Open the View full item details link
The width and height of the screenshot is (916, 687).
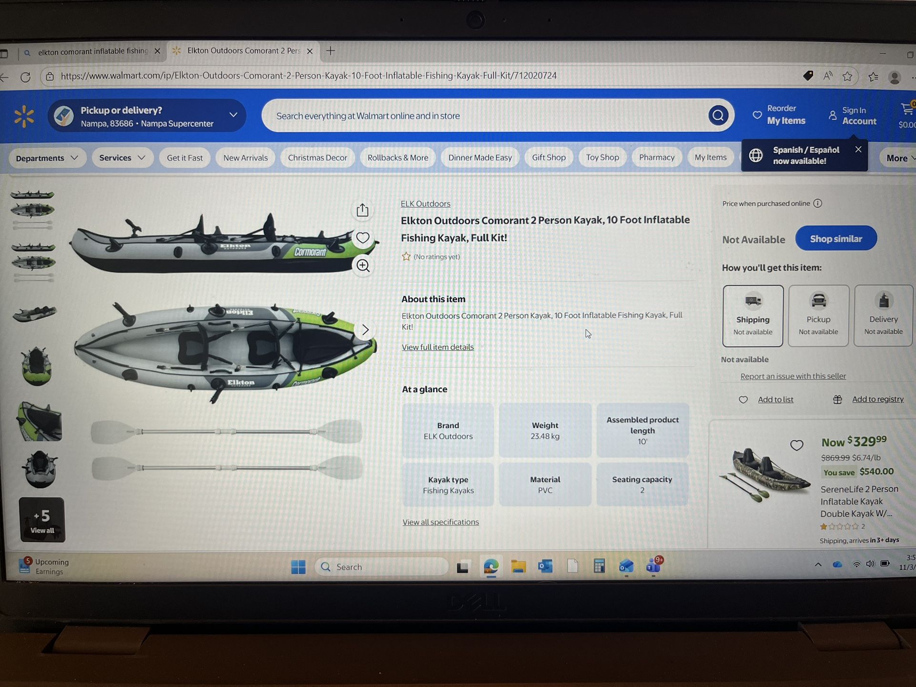pos(438,347)
